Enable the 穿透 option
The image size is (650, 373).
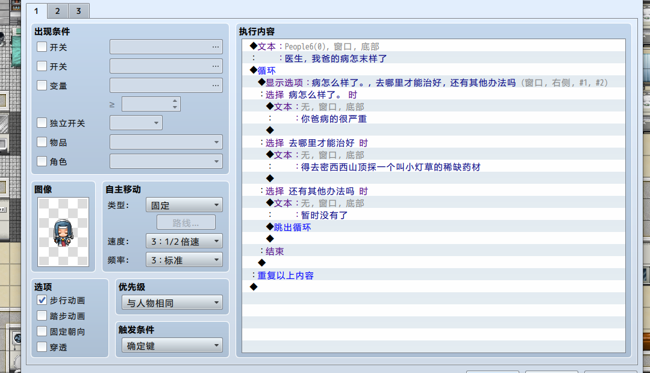click(x=42, y=347)
